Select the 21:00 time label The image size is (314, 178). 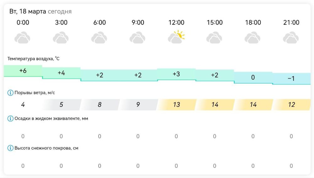click(291, 23)
